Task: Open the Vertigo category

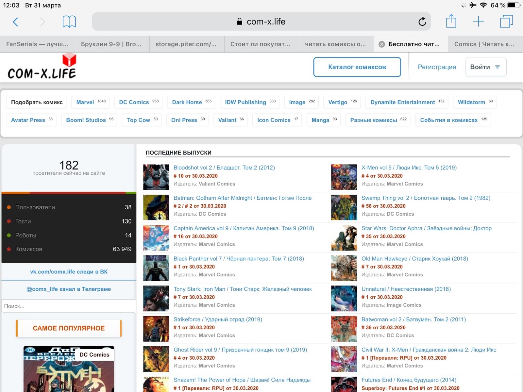Action: (x=342, y=102)
